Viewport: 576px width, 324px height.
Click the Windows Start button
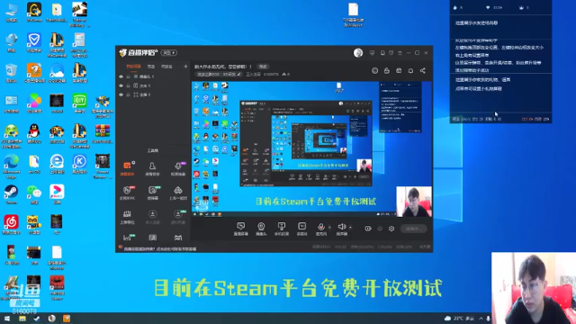tap(7, 319)
